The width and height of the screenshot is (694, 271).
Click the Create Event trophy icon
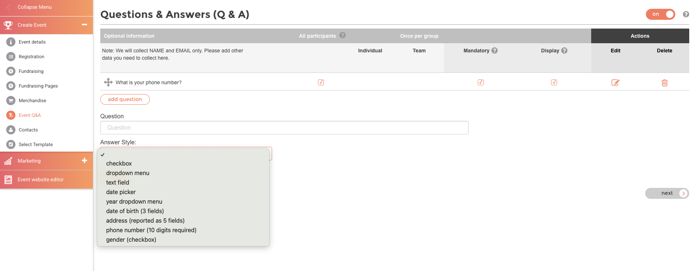8,25
